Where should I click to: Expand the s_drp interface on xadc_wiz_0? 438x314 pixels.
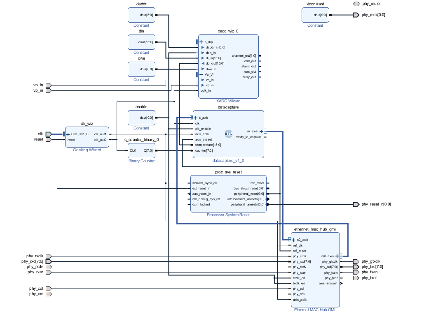pos(201,42)
